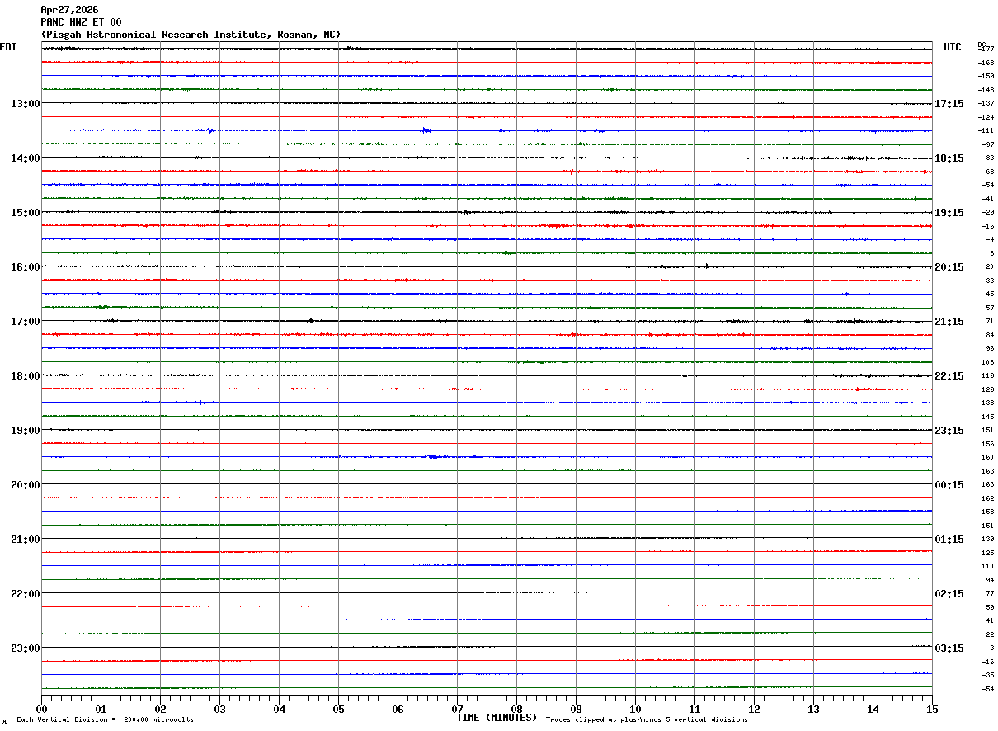Click minute 12 on the time axis

tap(754, 709)
